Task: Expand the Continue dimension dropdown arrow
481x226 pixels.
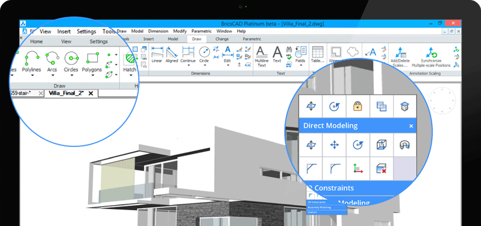Action: coord(188,65)
